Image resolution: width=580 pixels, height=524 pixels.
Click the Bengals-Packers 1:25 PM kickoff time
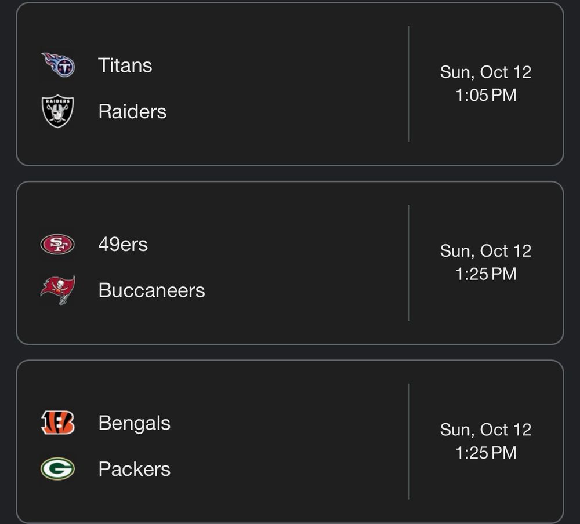coord(485,452)
